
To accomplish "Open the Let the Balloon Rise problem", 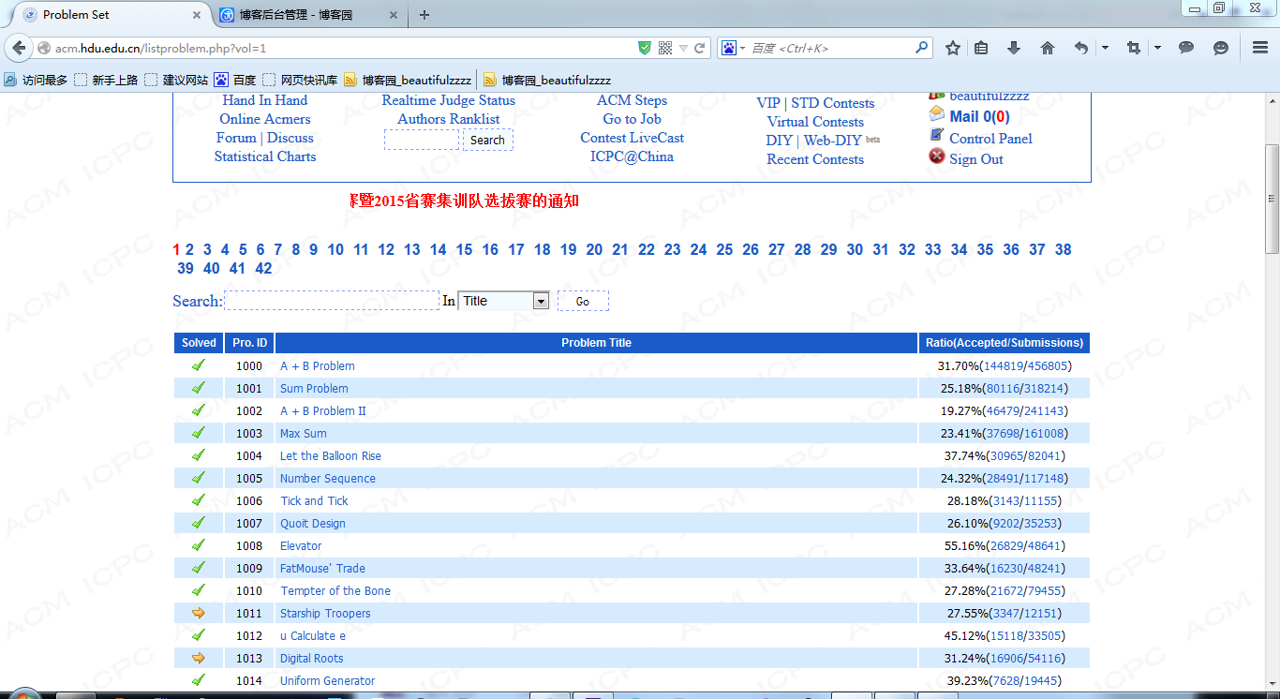I will point(331,456).
